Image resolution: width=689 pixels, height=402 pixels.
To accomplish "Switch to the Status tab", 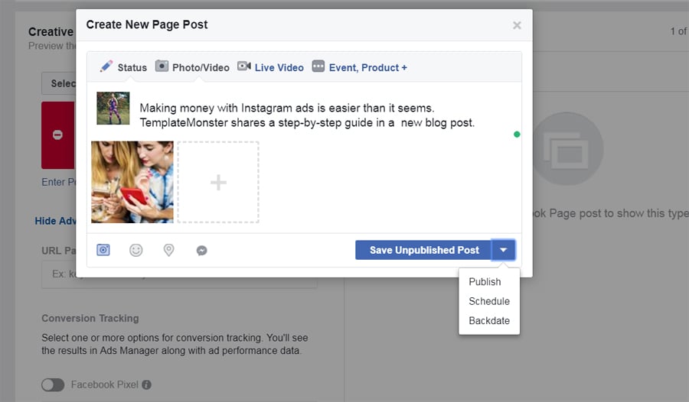I will [123, 67].
